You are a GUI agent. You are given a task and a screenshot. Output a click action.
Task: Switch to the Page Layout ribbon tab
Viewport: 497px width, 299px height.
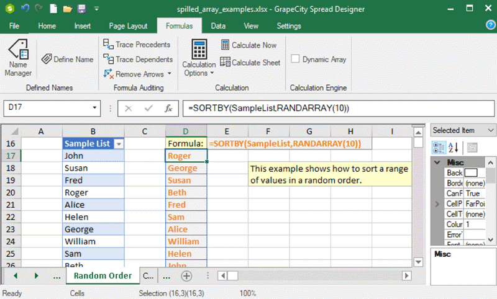click(128, 26)
